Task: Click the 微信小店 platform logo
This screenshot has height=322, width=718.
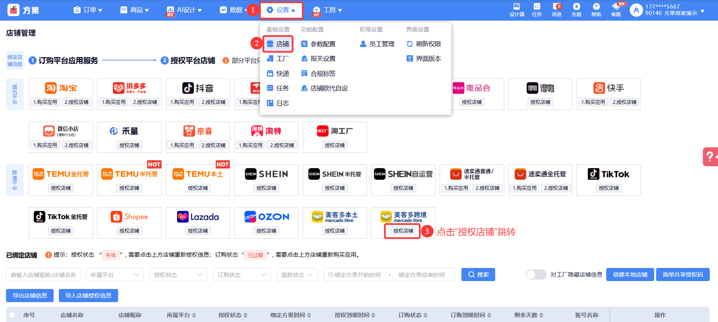Action: pos(61,131)
